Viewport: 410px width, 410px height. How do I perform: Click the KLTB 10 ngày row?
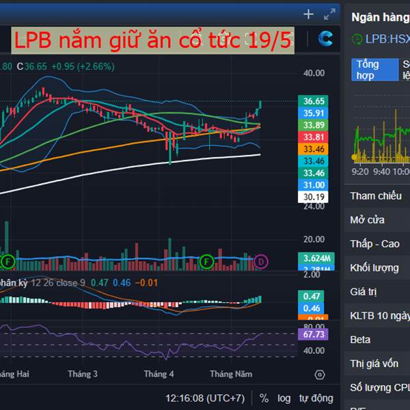[377, 316]
